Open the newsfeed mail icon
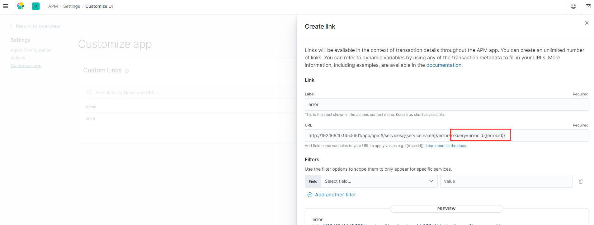The height and width of the screenshot is (225, 594). coord(588,6)
